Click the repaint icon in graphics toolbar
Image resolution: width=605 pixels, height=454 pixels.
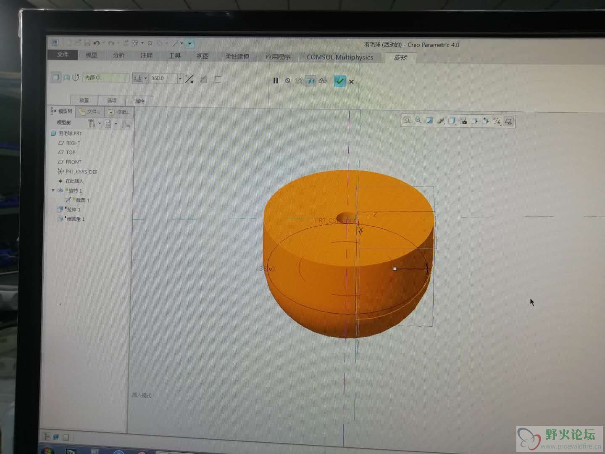coord(429,121)
